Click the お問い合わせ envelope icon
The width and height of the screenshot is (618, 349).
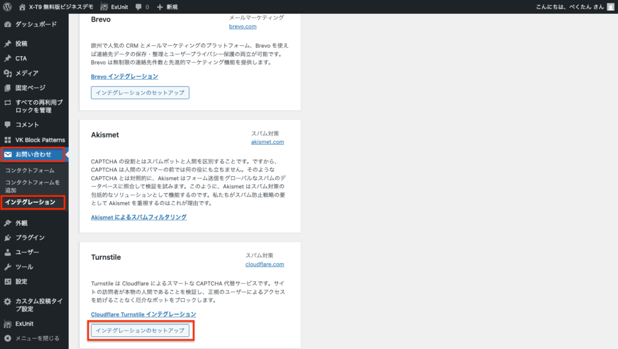point(7,154)
